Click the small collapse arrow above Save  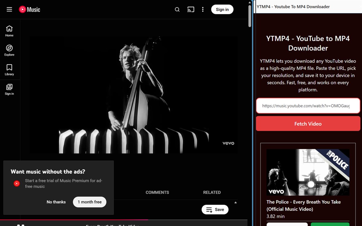(x=236, y=202)
